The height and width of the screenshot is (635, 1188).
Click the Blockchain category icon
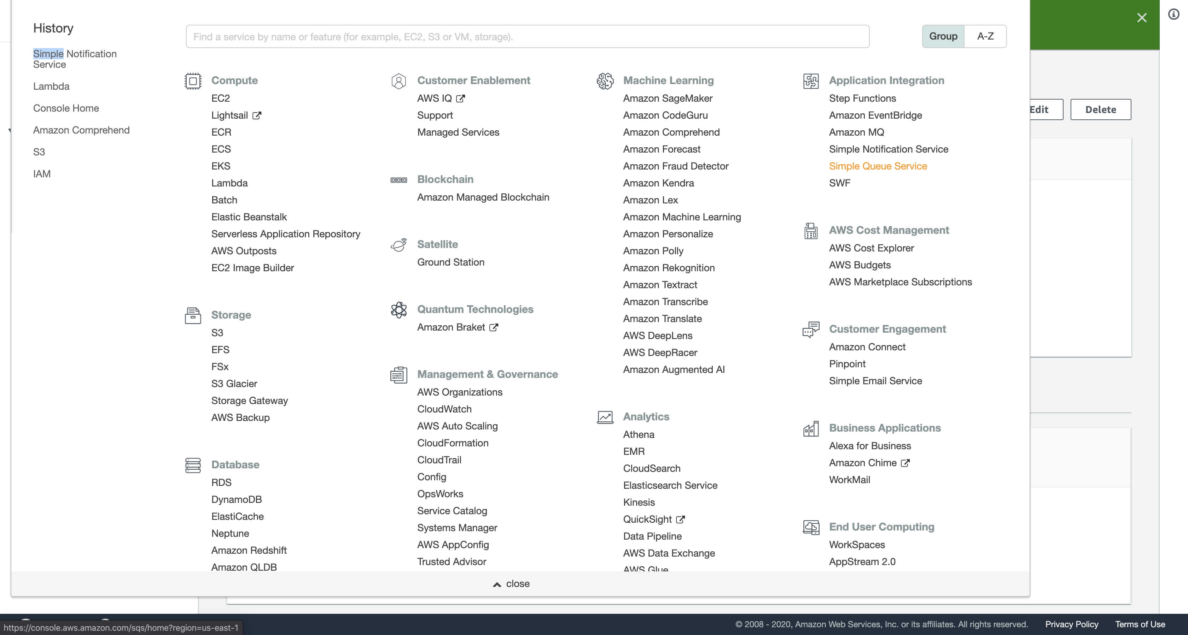(399, 180)
